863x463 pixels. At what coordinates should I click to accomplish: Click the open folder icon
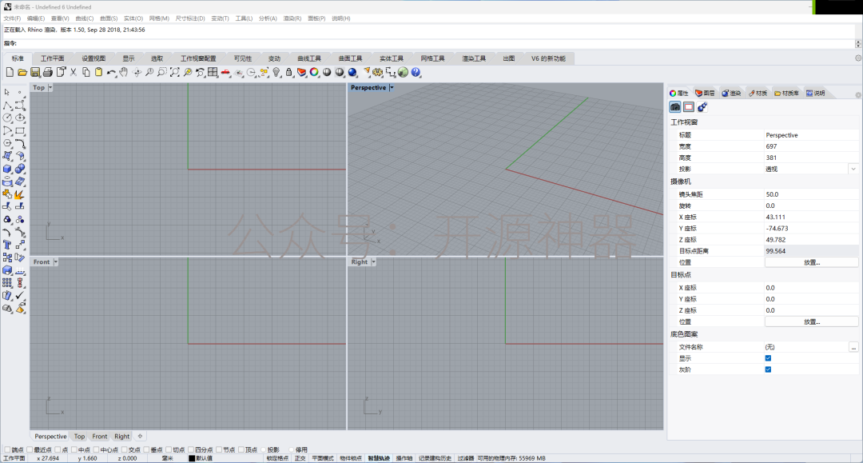pos(22,72)
